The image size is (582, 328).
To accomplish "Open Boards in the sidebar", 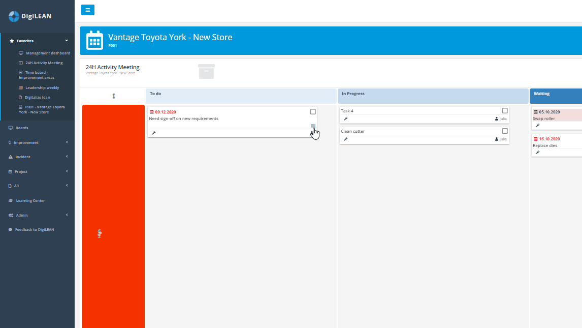I will pyautogui.click(x=21, y=128).
